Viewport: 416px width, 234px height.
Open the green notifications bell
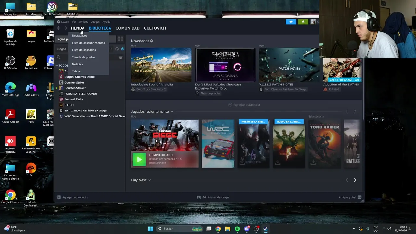303,22
